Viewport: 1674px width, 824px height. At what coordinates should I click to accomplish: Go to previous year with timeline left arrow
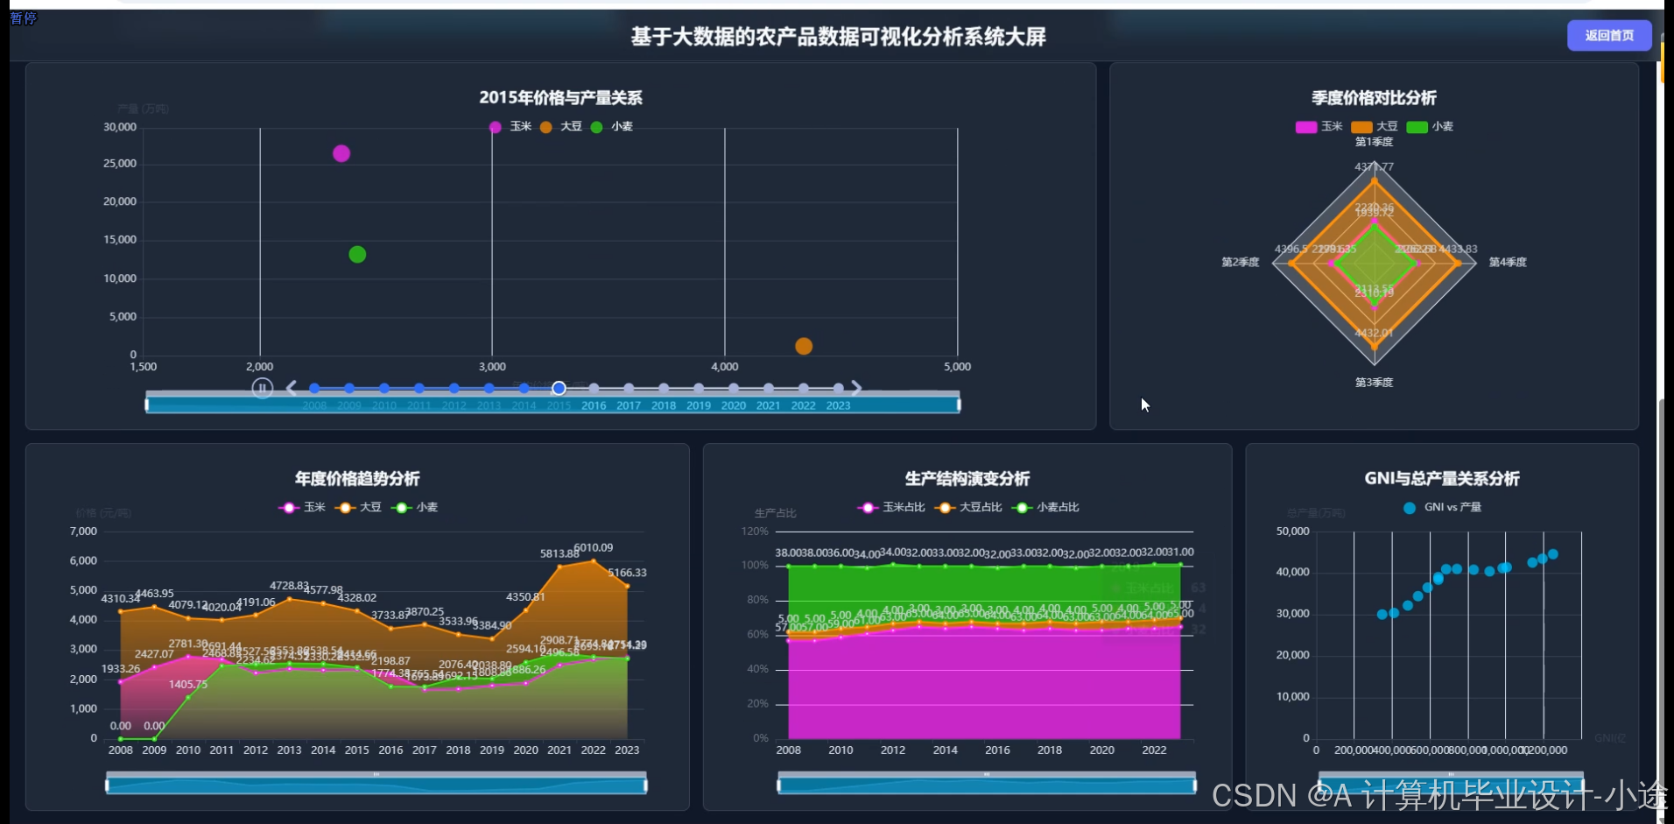[292, 388]
